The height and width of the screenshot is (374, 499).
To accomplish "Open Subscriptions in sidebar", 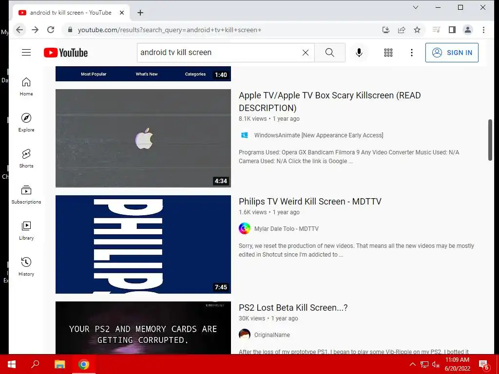I will tap(26, 195).
